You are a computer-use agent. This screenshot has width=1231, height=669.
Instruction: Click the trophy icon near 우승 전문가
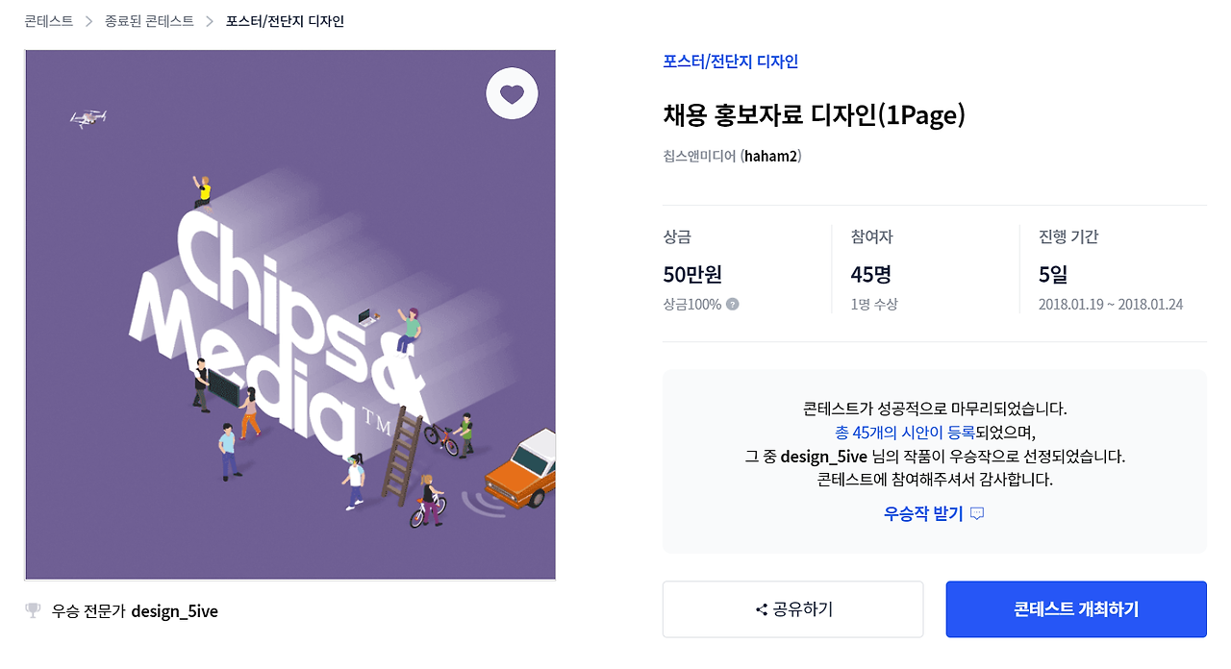pos(33,610)
